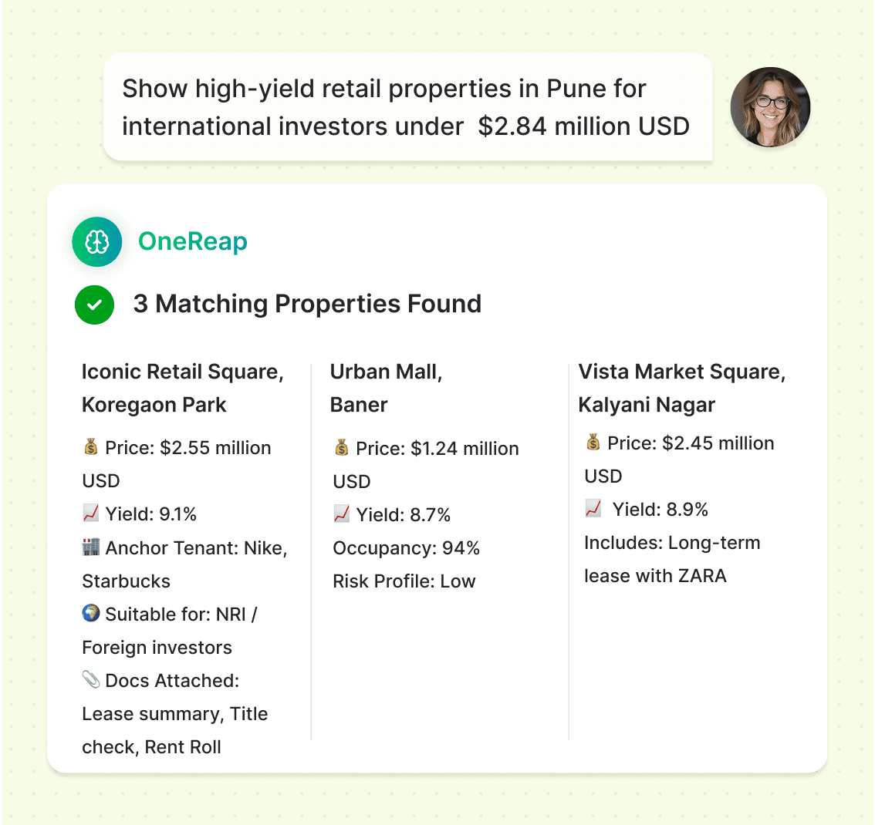Open Iconic Retail Square, Koregaon Park listing
Viewport: 875px width, 825px height.
click(x=183, y=388)
